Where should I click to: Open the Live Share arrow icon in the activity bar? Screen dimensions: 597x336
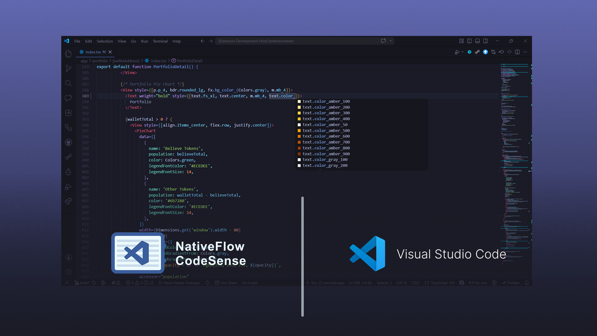[x=68, y=201]
